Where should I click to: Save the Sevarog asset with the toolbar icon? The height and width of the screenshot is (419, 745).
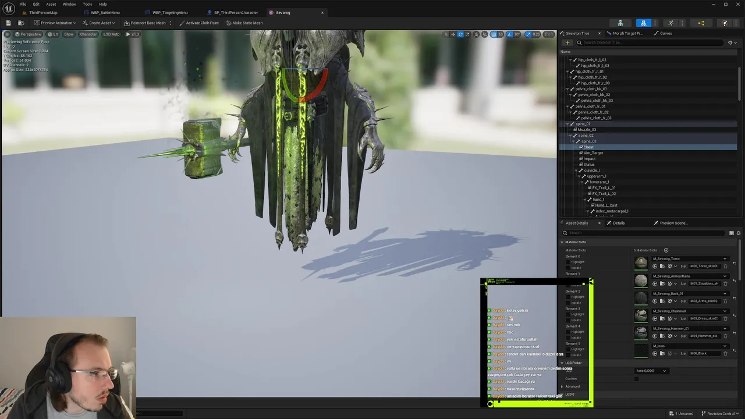8,23
